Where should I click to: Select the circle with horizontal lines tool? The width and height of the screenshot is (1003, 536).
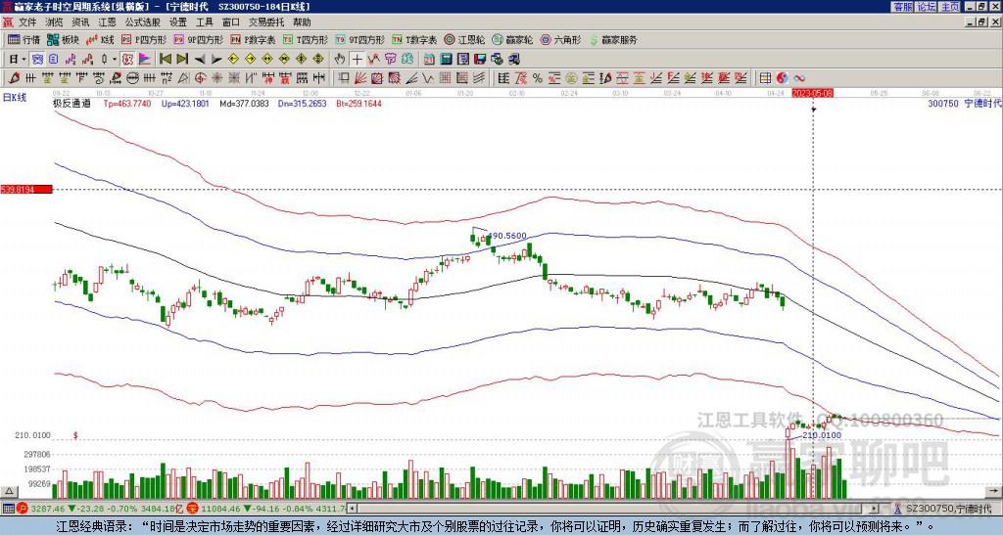132,78
